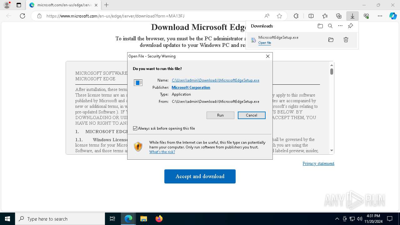Click the taskbar search box
Viewport: 400px width, 225px height.
click(60, 219)
